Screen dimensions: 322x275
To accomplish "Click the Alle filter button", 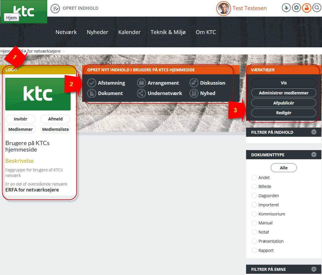I will 284,168.
